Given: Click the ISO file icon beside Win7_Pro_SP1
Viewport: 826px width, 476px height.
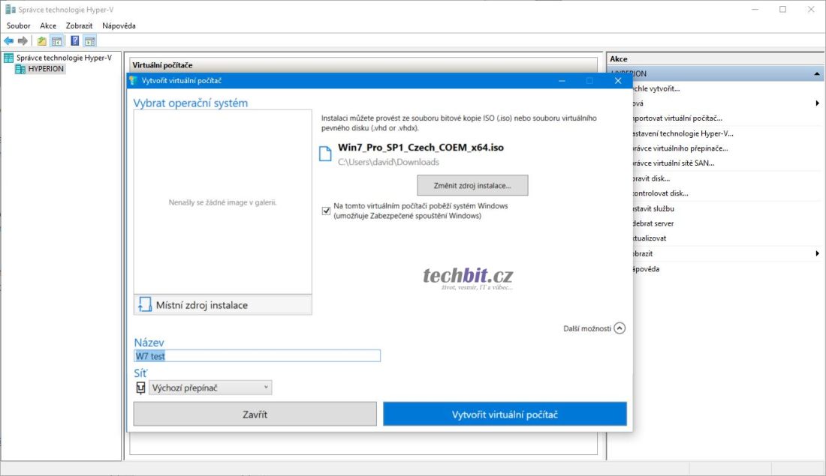Looking at the screenshot, I should point(325,154).
